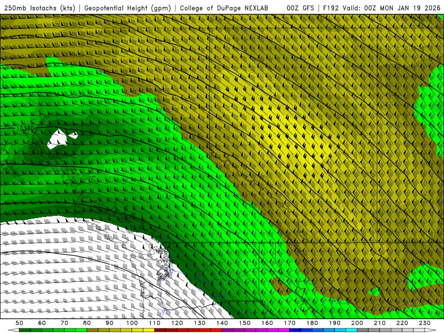
Task: Click the "College of DuPage NEXLAB" text
Action: [224, 8]
